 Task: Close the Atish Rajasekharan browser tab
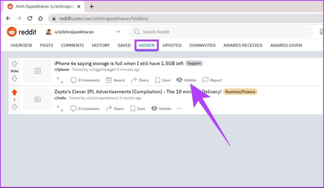click(79, 7)
